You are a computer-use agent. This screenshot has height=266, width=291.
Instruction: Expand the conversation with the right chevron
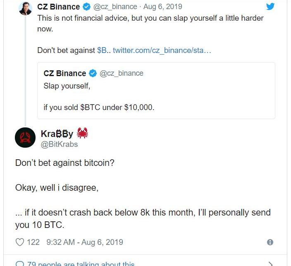(271, 264)
